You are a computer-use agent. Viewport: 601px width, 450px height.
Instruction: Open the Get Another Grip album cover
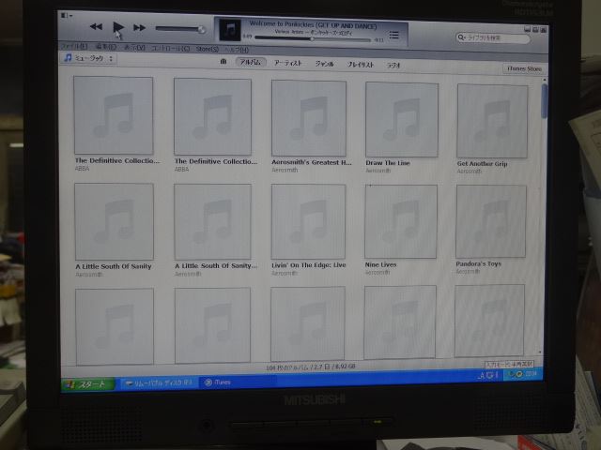(x=492, y=121)
